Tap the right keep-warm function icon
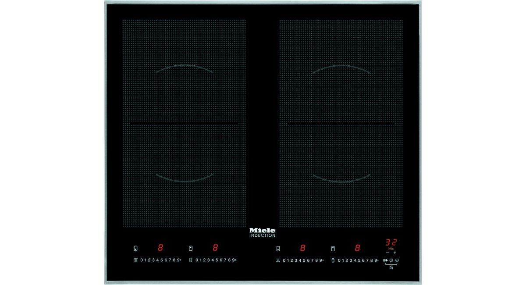Screen dimensions: 526x285 coord(278,260)
